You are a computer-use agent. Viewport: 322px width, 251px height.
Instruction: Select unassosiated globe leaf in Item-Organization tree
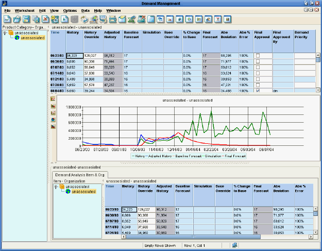pos(81,192)
